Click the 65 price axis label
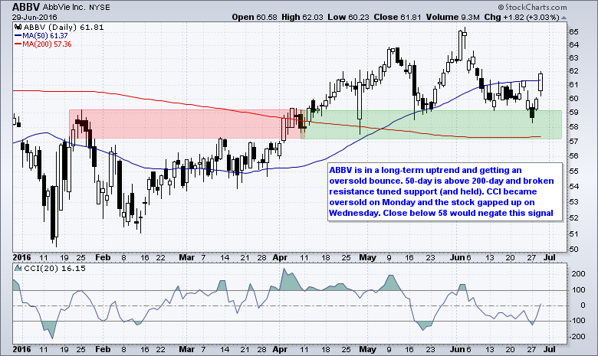 [573, 31]
